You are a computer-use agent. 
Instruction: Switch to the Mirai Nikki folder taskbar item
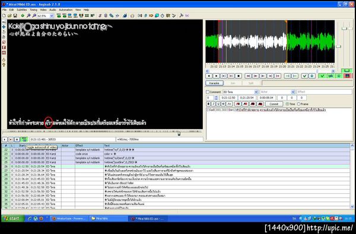[x=108, y=219]
